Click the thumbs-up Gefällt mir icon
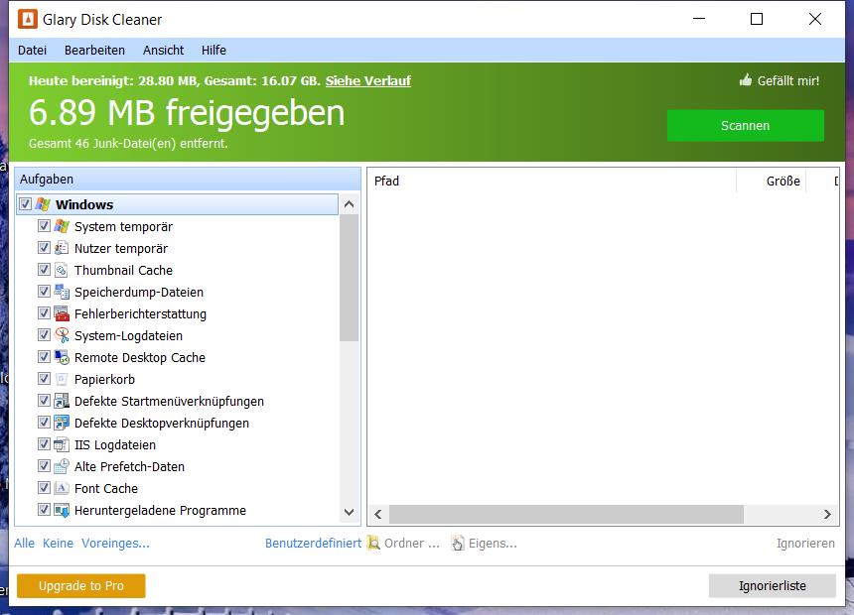The width and height of the screenshot is (854, 615). click(x=746, y=80)
